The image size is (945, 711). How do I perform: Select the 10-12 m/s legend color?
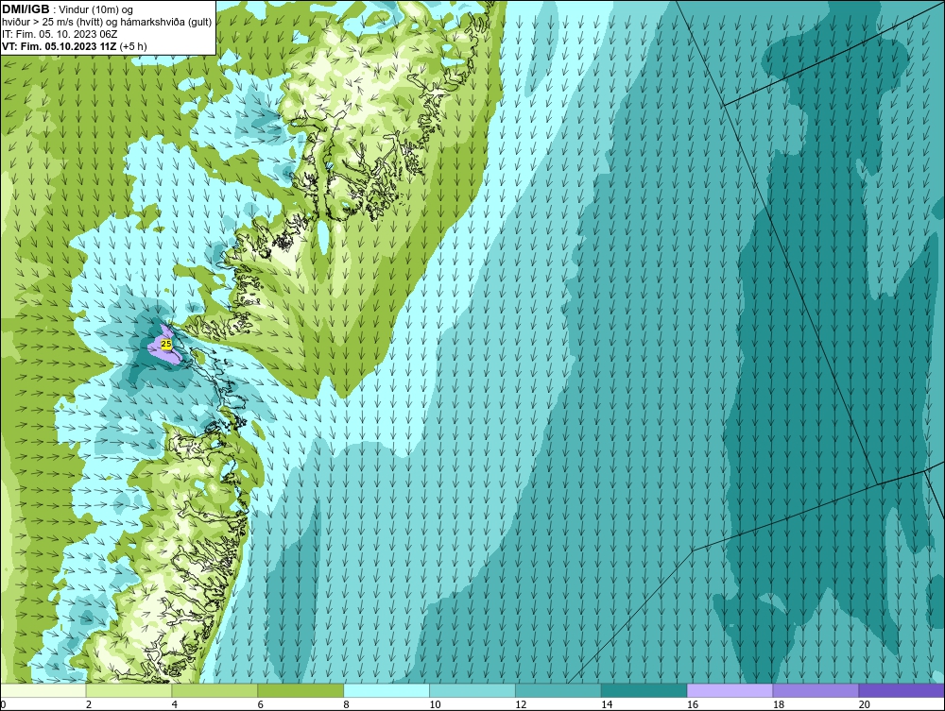click(x=472, y=690)
